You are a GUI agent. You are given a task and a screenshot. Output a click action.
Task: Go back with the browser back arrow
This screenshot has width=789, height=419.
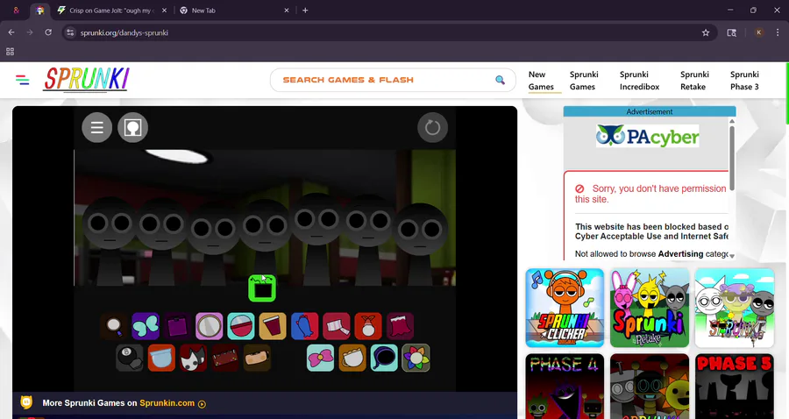coord(11,32)
